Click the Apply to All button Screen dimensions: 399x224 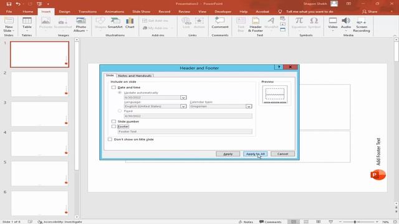coord(255,154)
